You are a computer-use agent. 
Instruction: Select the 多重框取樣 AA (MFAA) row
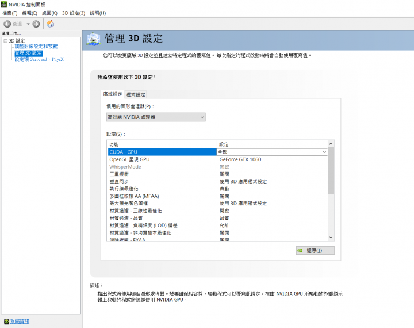click(x=218, y=196)
